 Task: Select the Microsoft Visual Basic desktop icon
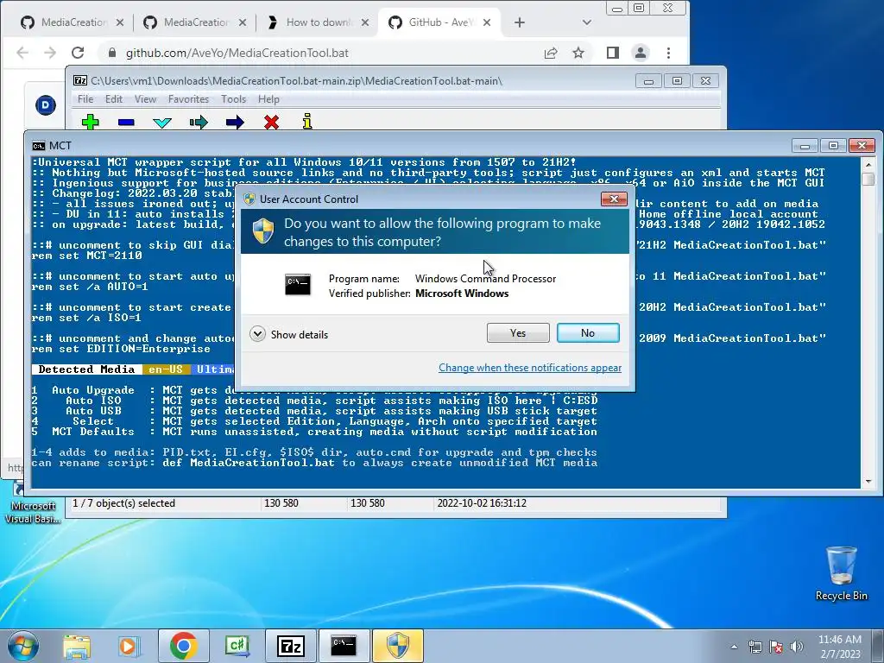click(33, 504)
